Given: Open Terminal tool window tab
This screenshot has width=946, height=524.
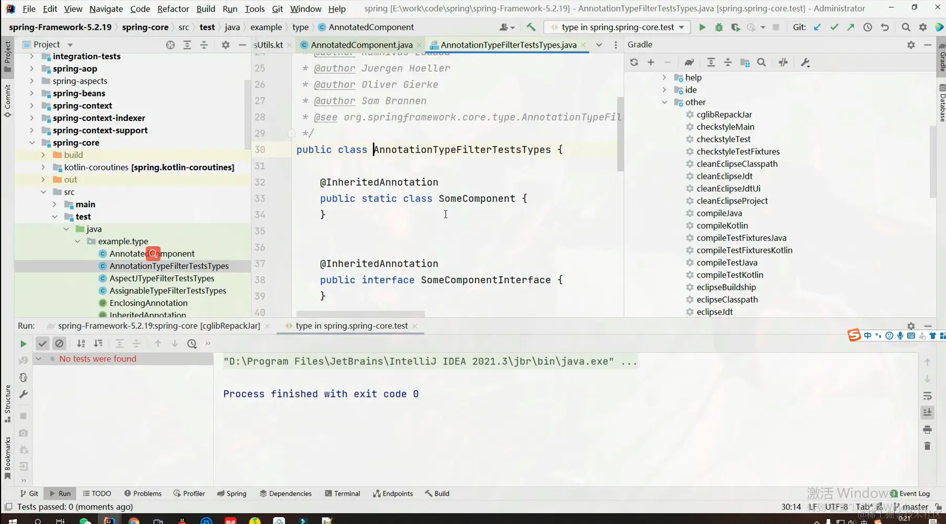Looking at the screenshot, I should [x=342, y=494].
